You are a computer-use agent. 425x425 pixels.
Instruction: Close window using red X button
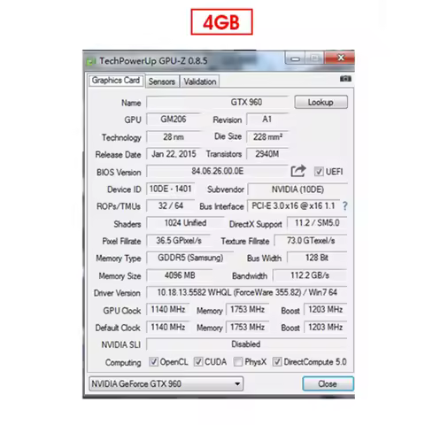339,58
